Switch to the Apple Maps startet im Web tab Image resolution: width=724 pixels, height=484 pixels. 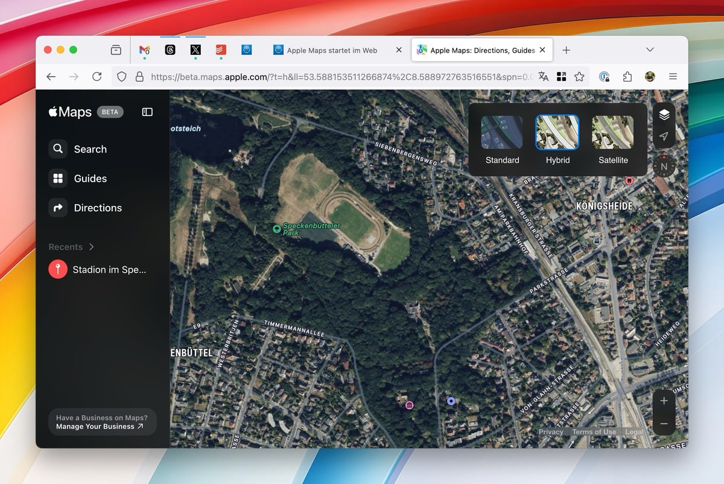(331, 50)
